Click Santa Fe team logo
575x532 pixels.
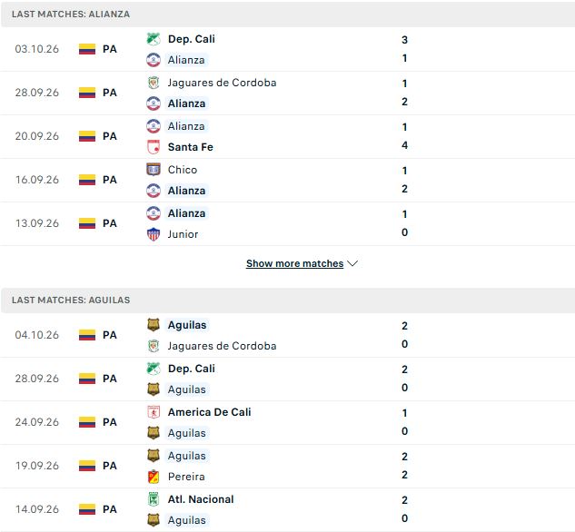(x=154, y=147)
